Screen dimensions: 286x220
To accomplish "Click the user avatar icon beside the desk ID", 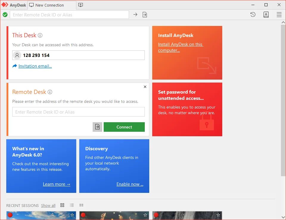I will tap(17, 55).
